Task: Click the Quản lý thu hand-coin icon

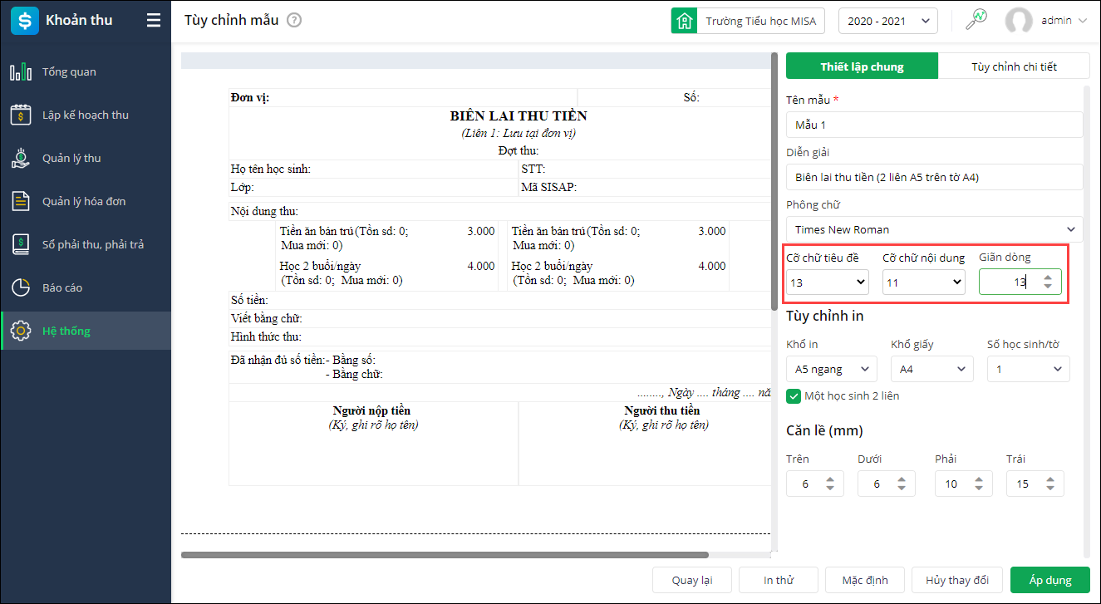Action: 21,159
